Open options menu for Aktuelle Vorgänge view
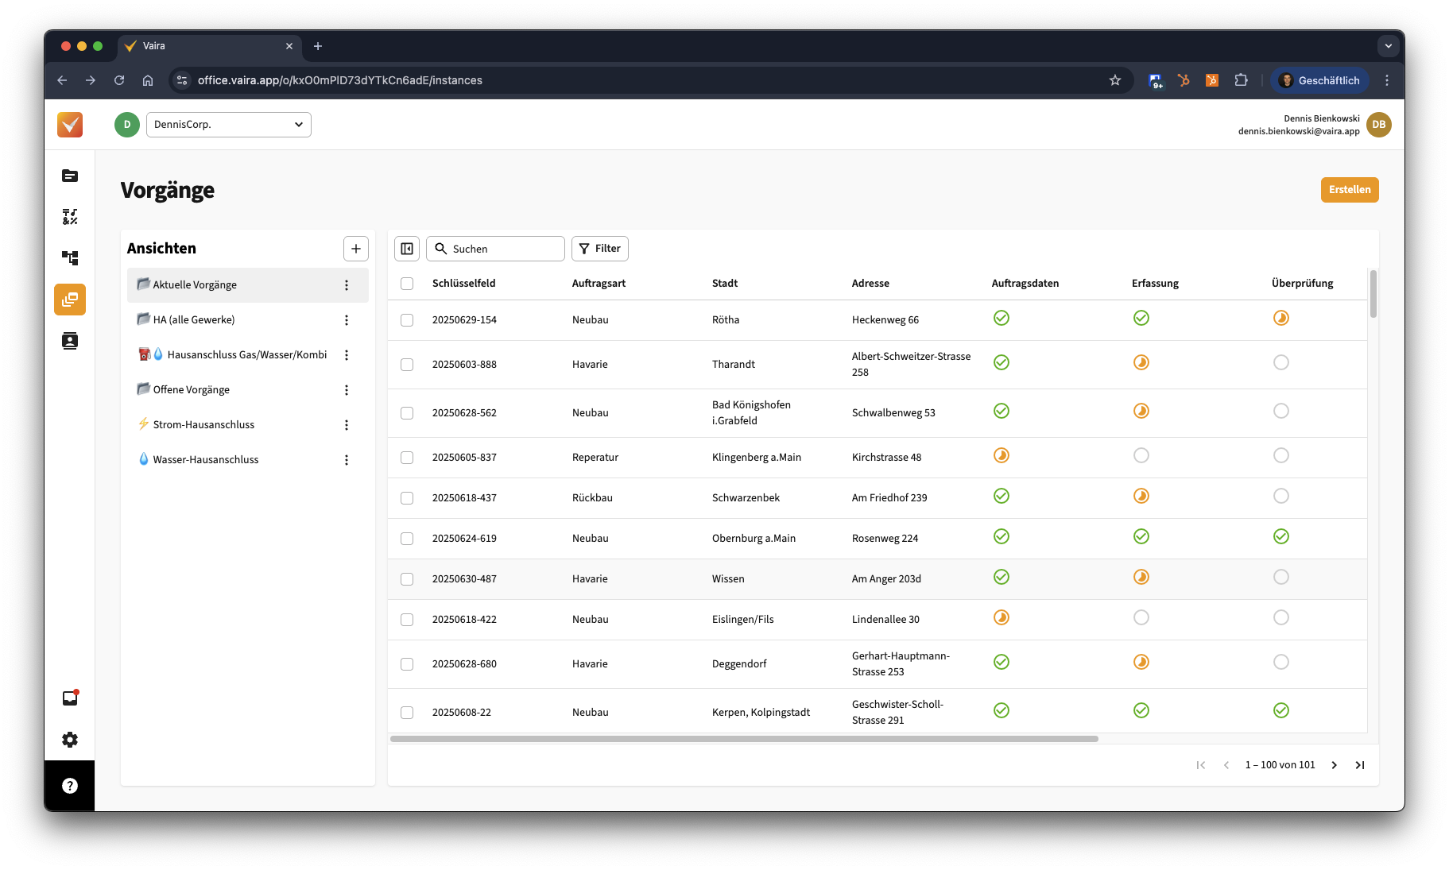Image resolution: width=1449 pixels, height=870 pixels. tap(347, 285)
